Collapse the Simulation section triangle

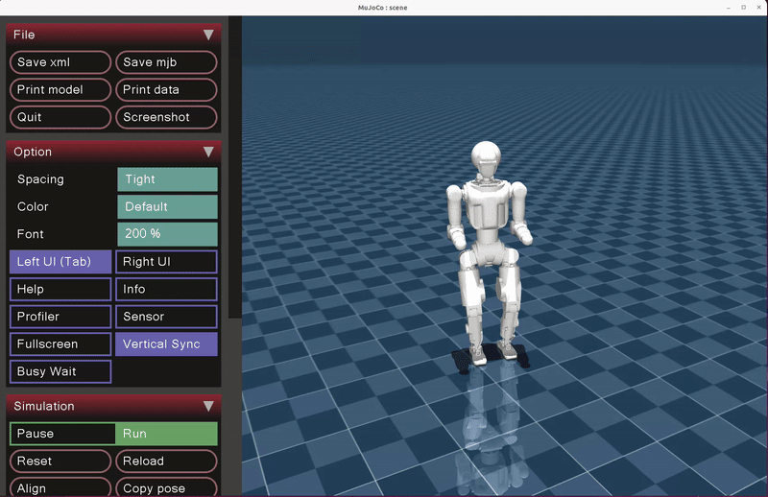208,406
